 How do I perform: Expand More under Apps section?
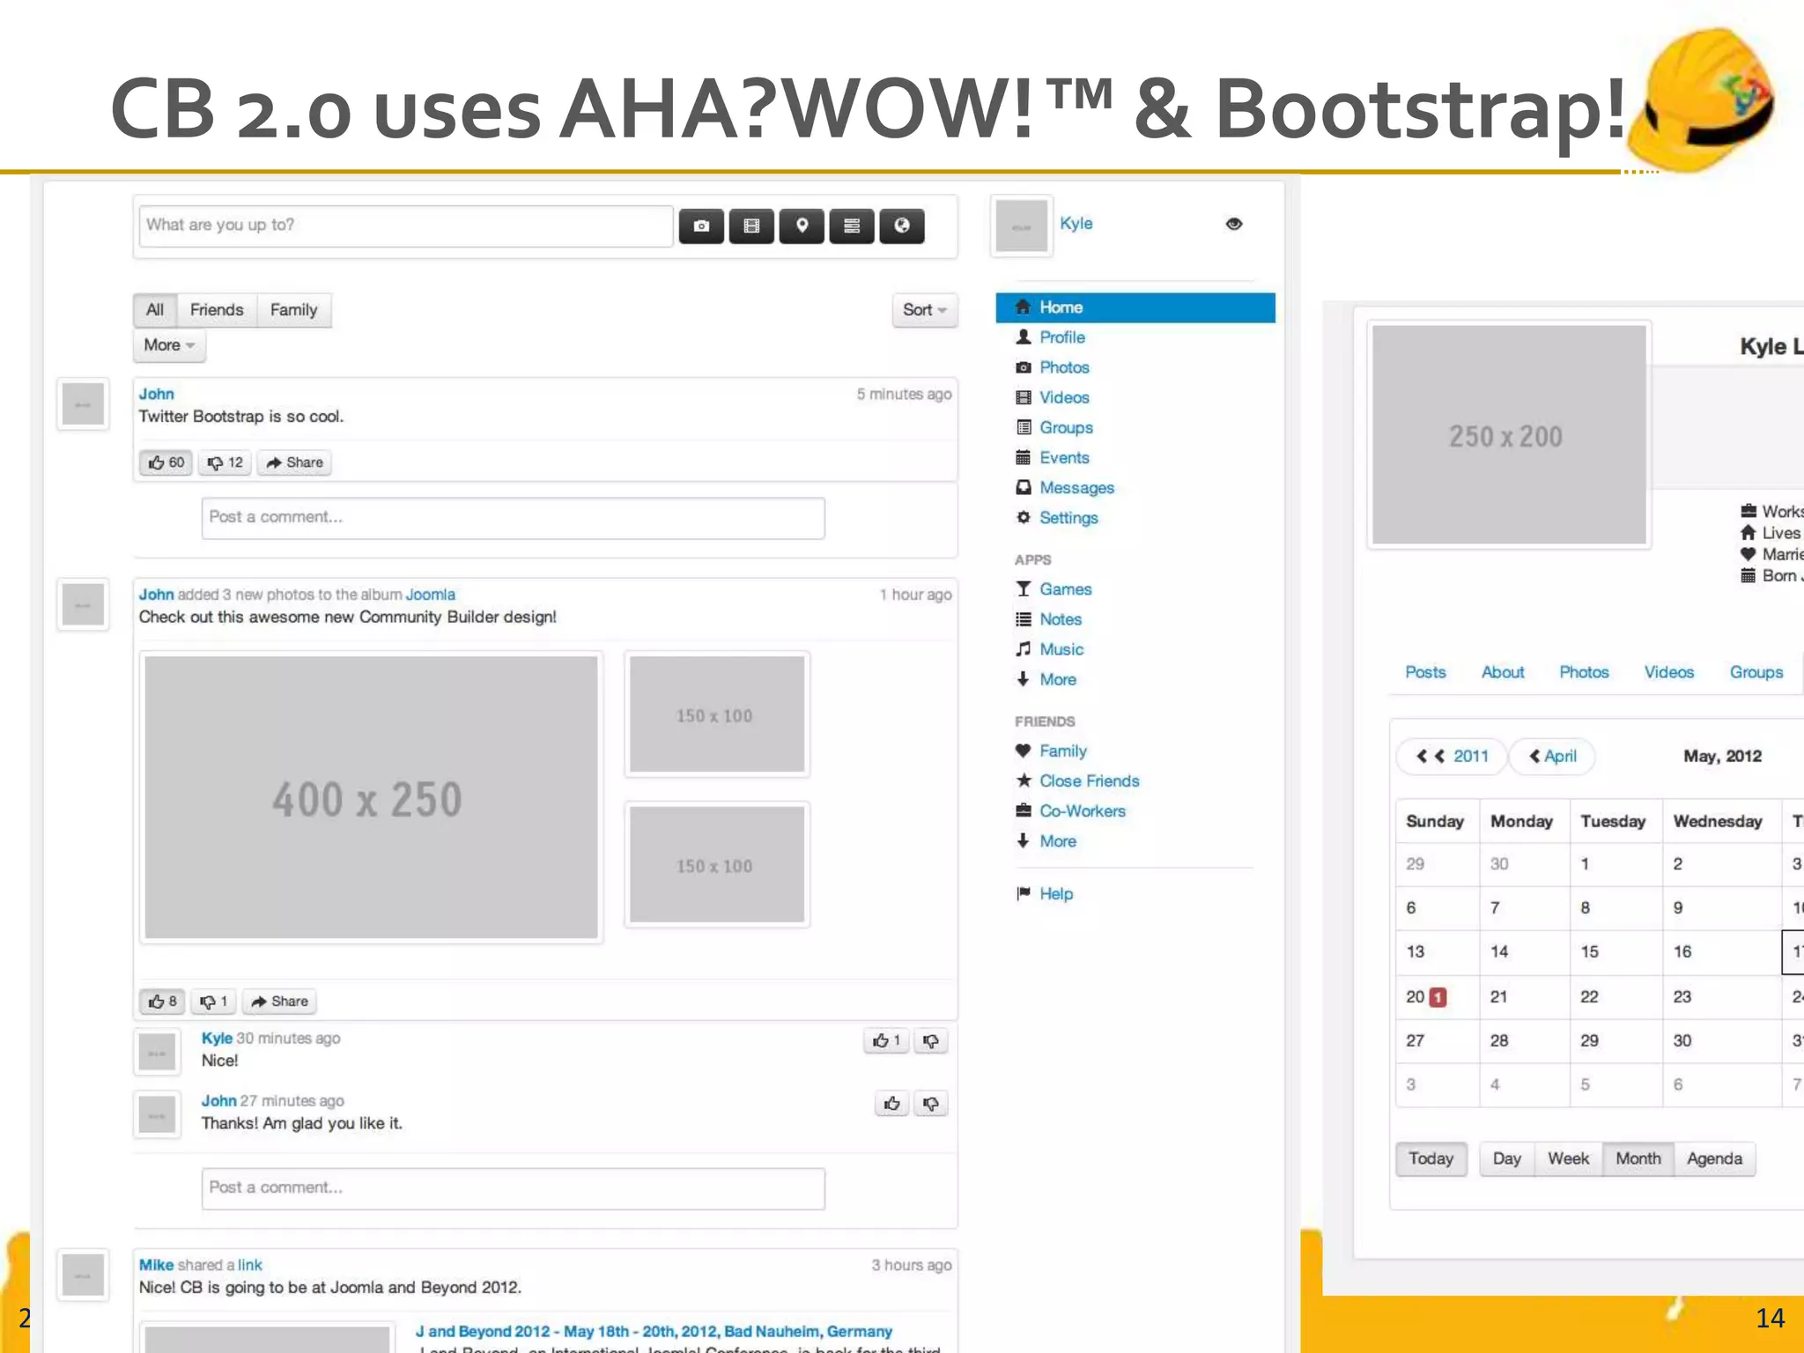pyautogui.click(x=1057, y=679)
